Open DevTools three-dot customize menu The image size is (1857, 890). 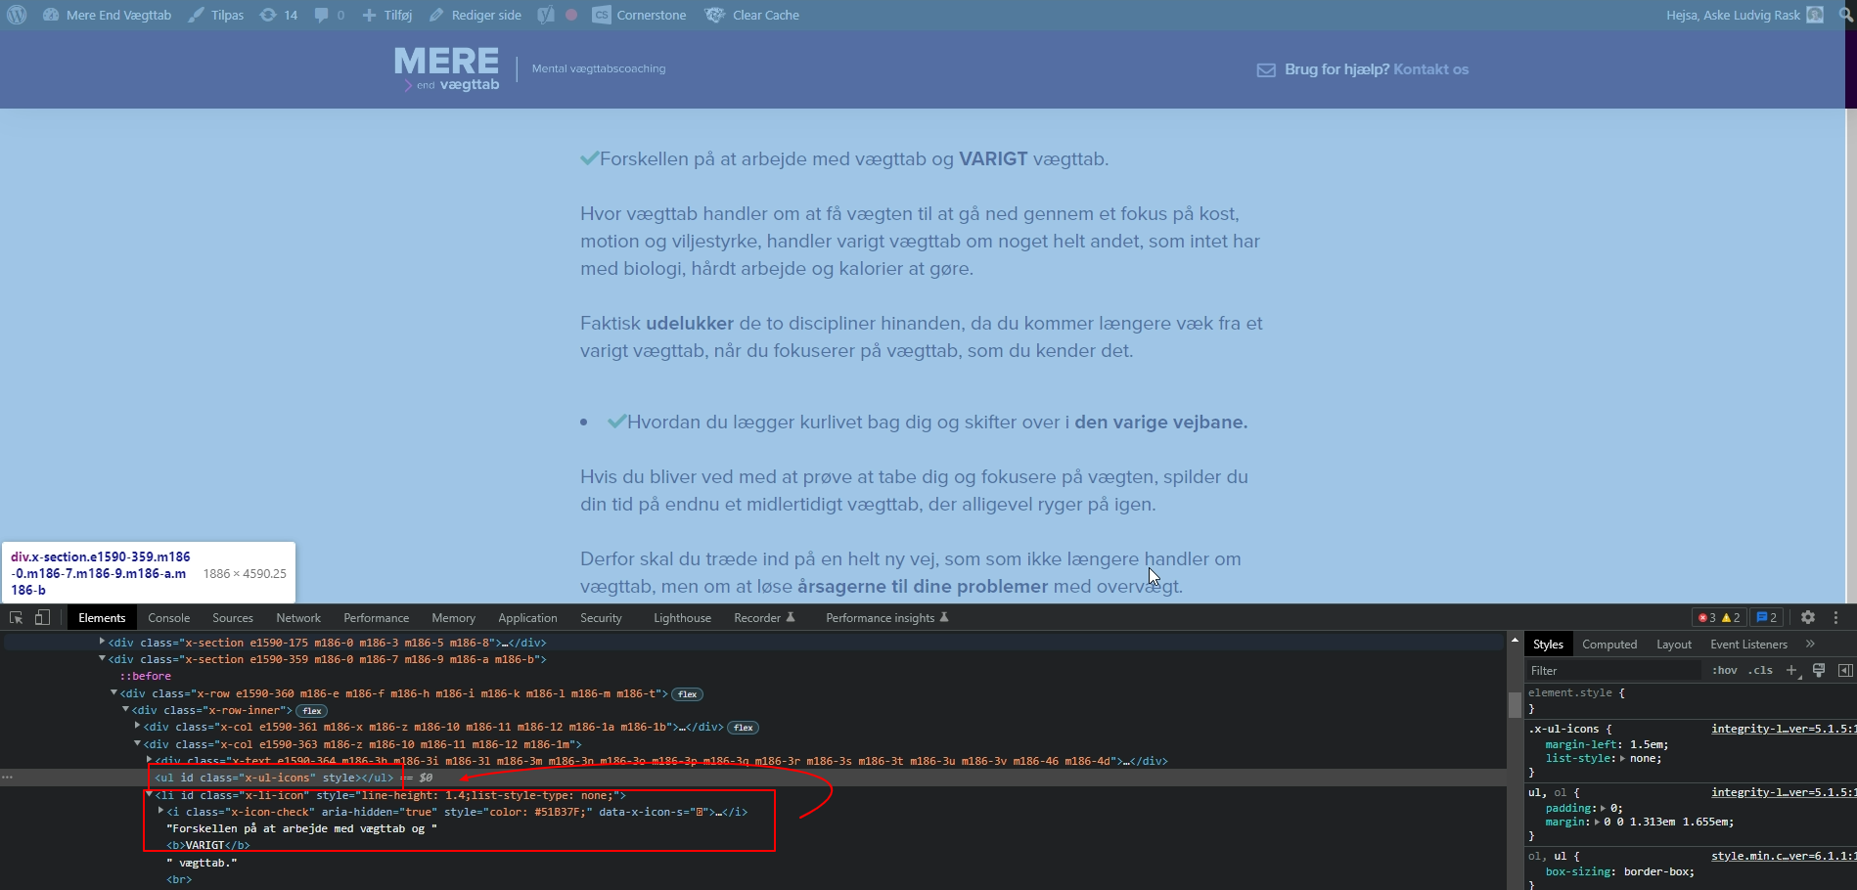[x=1835, y=617]
